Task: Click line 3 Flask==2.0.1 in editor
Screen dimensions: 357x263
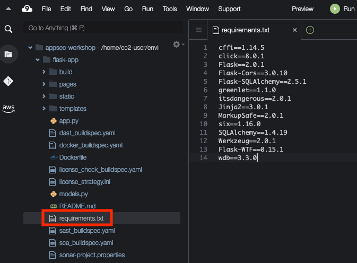Action: coord(241,65)
